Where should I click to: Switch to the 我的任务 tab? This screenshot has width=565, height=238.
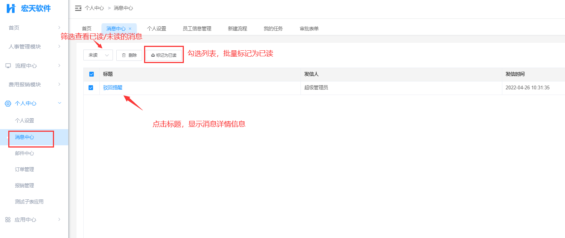point(273,29)
